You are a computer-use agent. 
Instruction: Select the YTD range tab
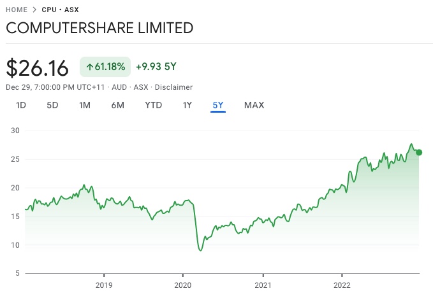[153, 105]
